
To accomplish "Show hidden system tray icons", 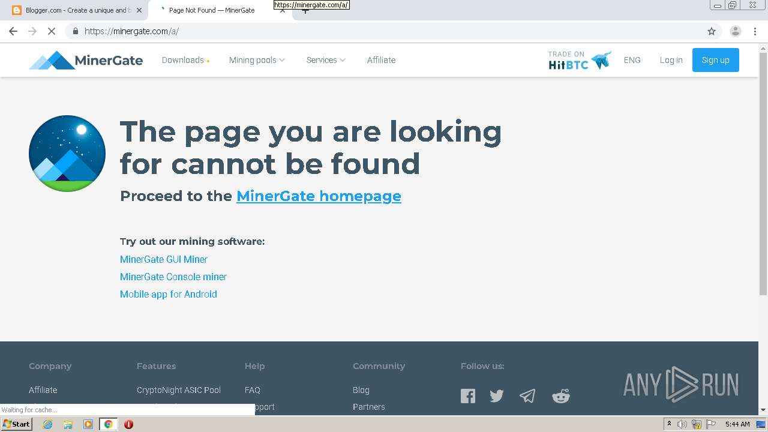I will coord(669,424).
